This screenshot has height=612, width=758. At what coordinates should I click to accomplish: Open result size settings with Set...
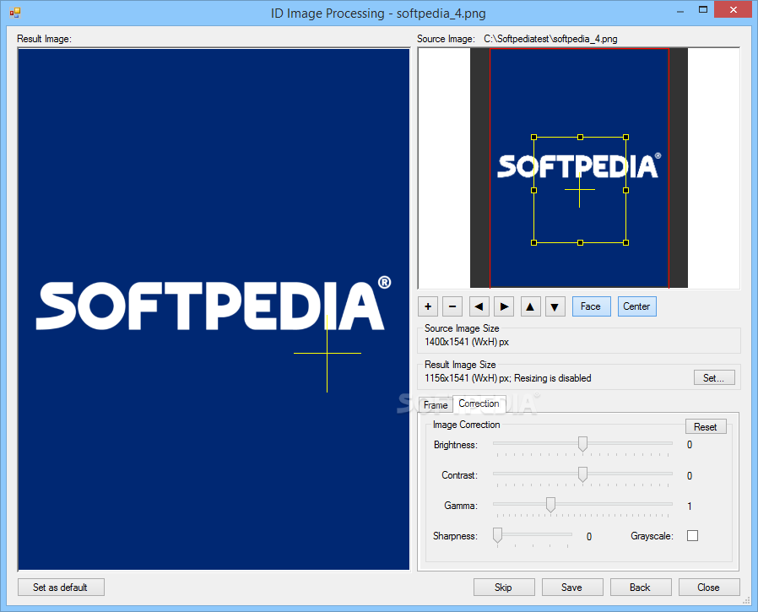tap(714, 378)
